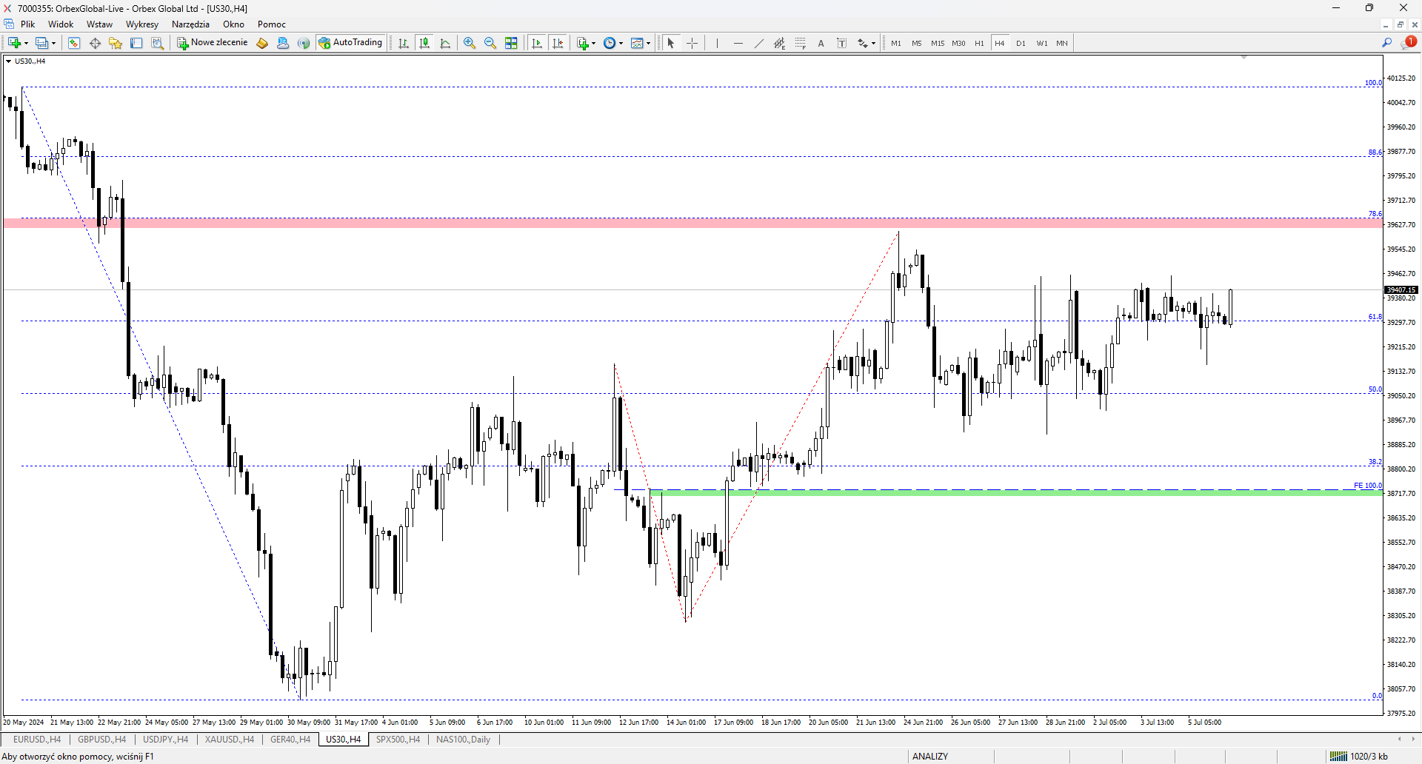Switch to GER40,H4 chart tab

[x=290, y=740]
